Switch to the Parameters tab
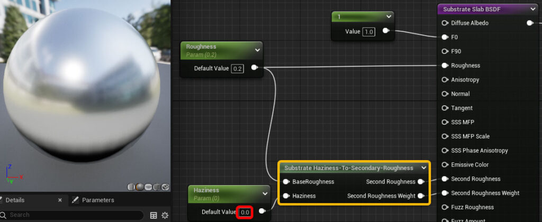Screen dimensions: 542x222 point(98,200)
